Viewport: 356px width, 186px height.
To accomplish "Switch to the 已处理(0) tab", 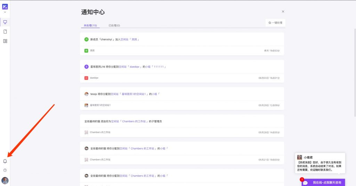I will (114, 25).
